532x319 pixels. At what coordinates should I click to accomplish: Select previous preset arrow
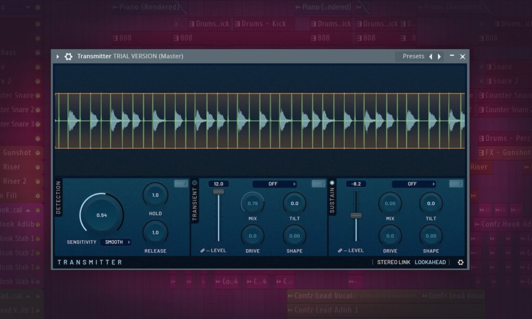(x=431, y=57)
